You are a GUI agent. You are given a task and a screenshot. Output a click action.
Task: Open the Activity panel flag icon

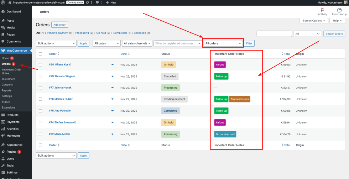[322, 10]
